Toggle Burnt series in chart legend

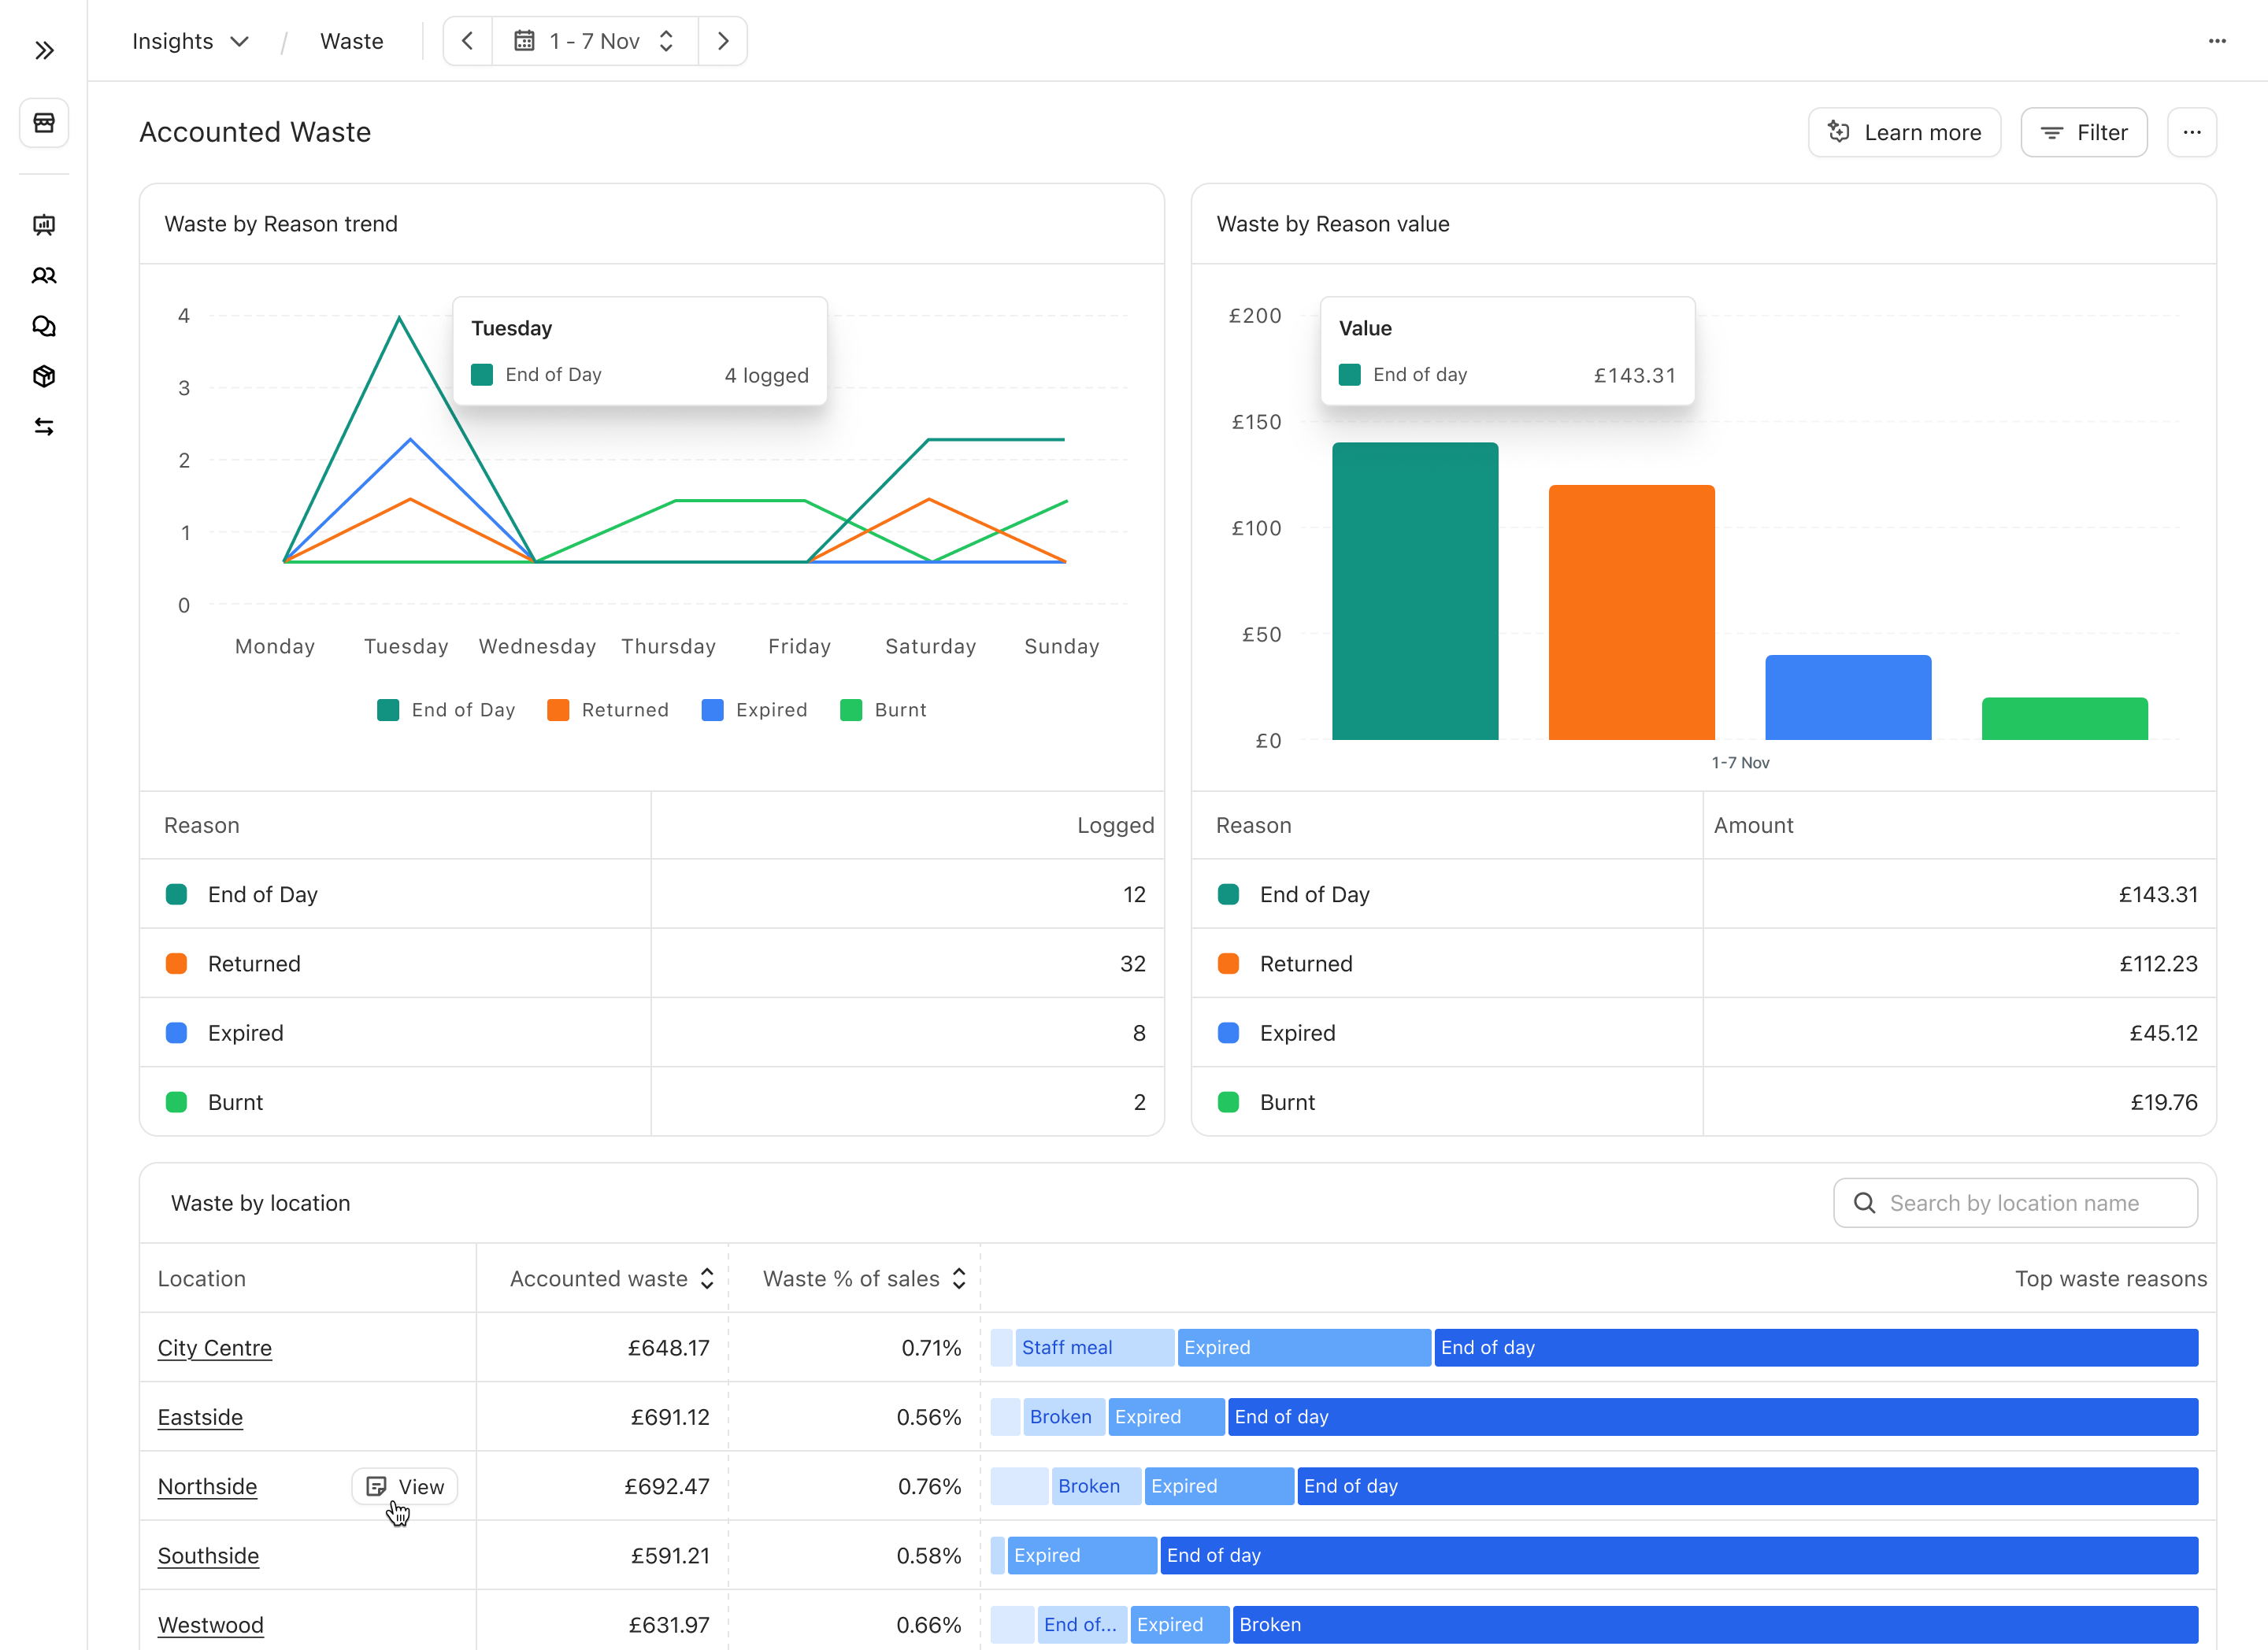click(883, 711)
